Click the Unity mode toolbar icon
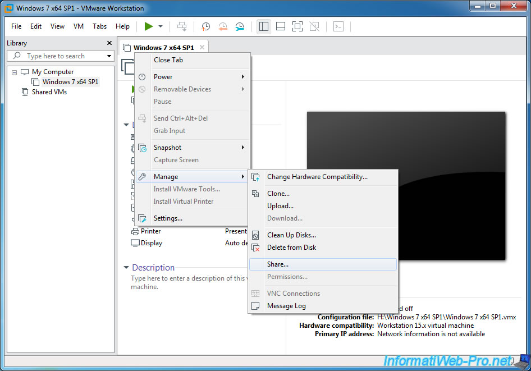Viewport: 531px width, 371px height. tap(314, 26)
